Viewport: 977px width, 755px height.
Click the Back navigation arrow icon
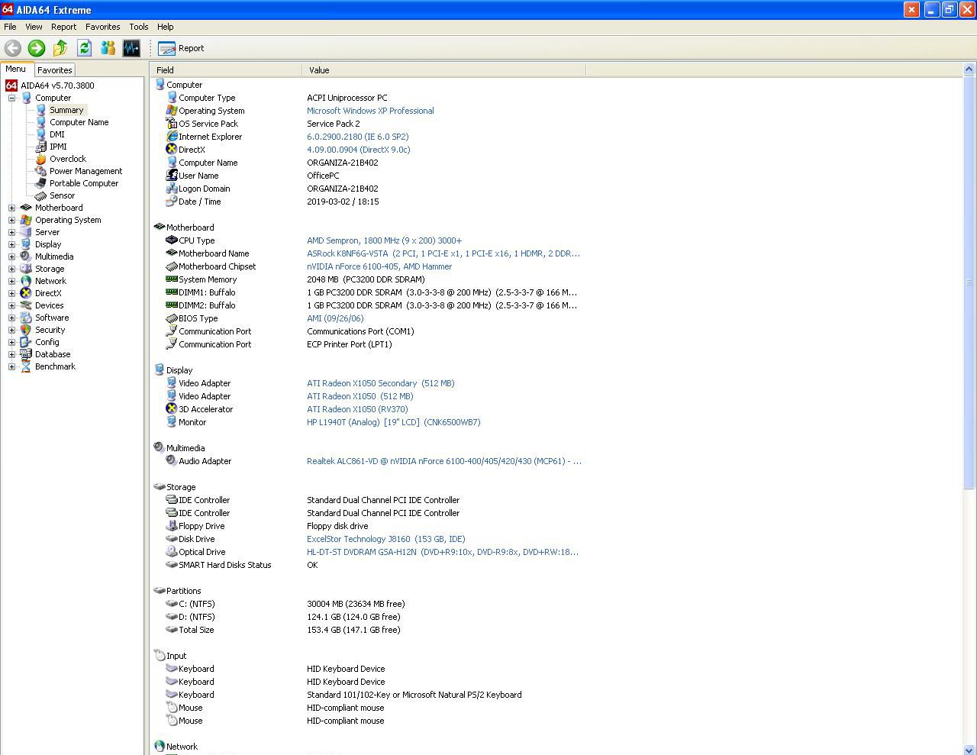coord(13,48)
